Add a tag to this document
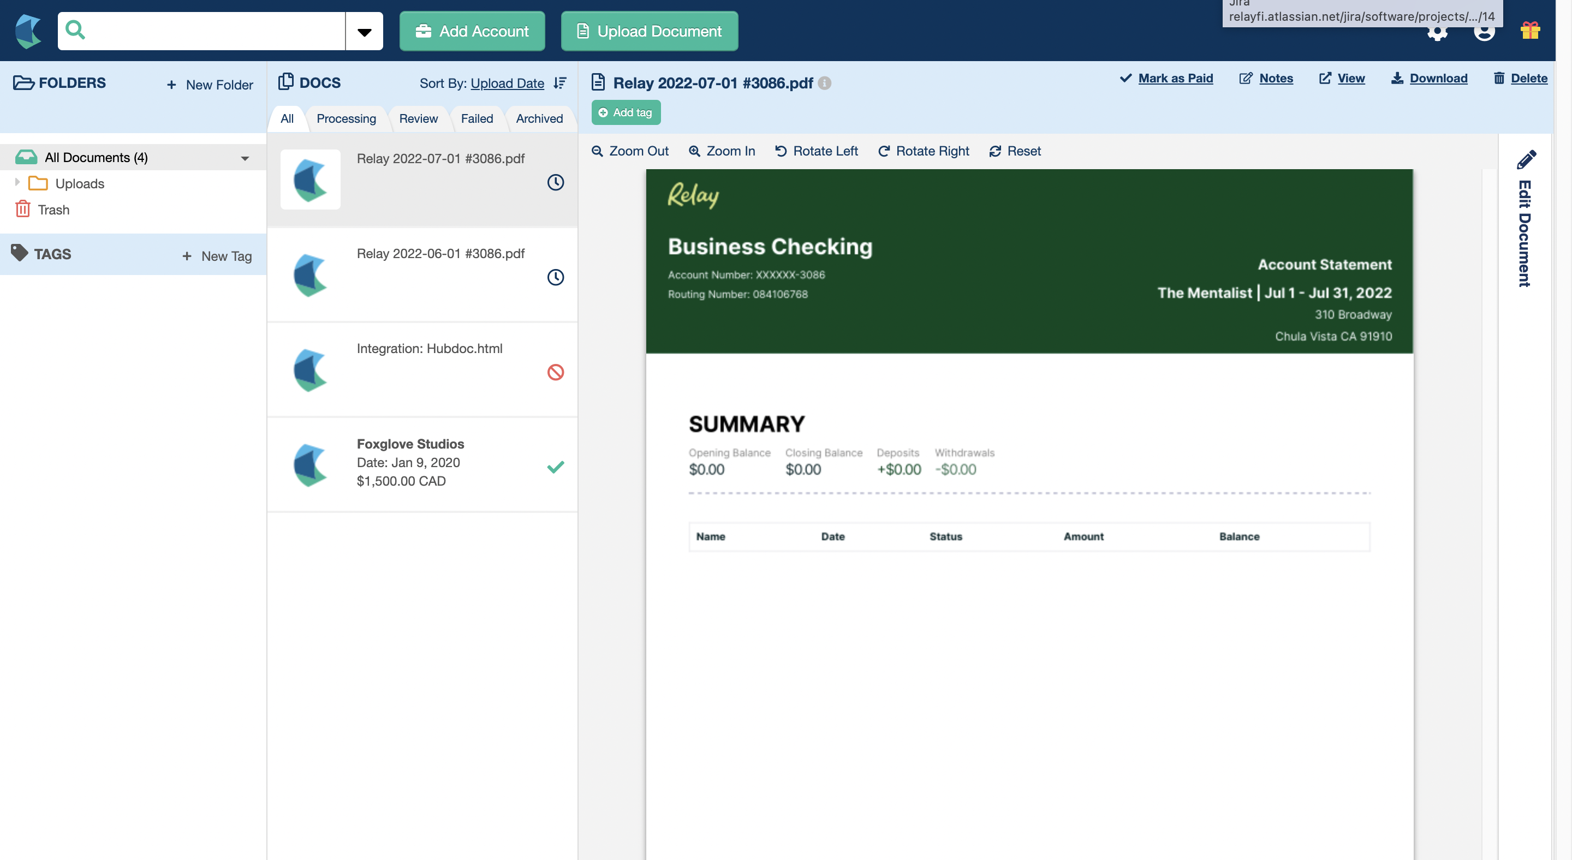Image resolution: width=1572 pixels, height=860 pixels. click(x=626, y=112)
